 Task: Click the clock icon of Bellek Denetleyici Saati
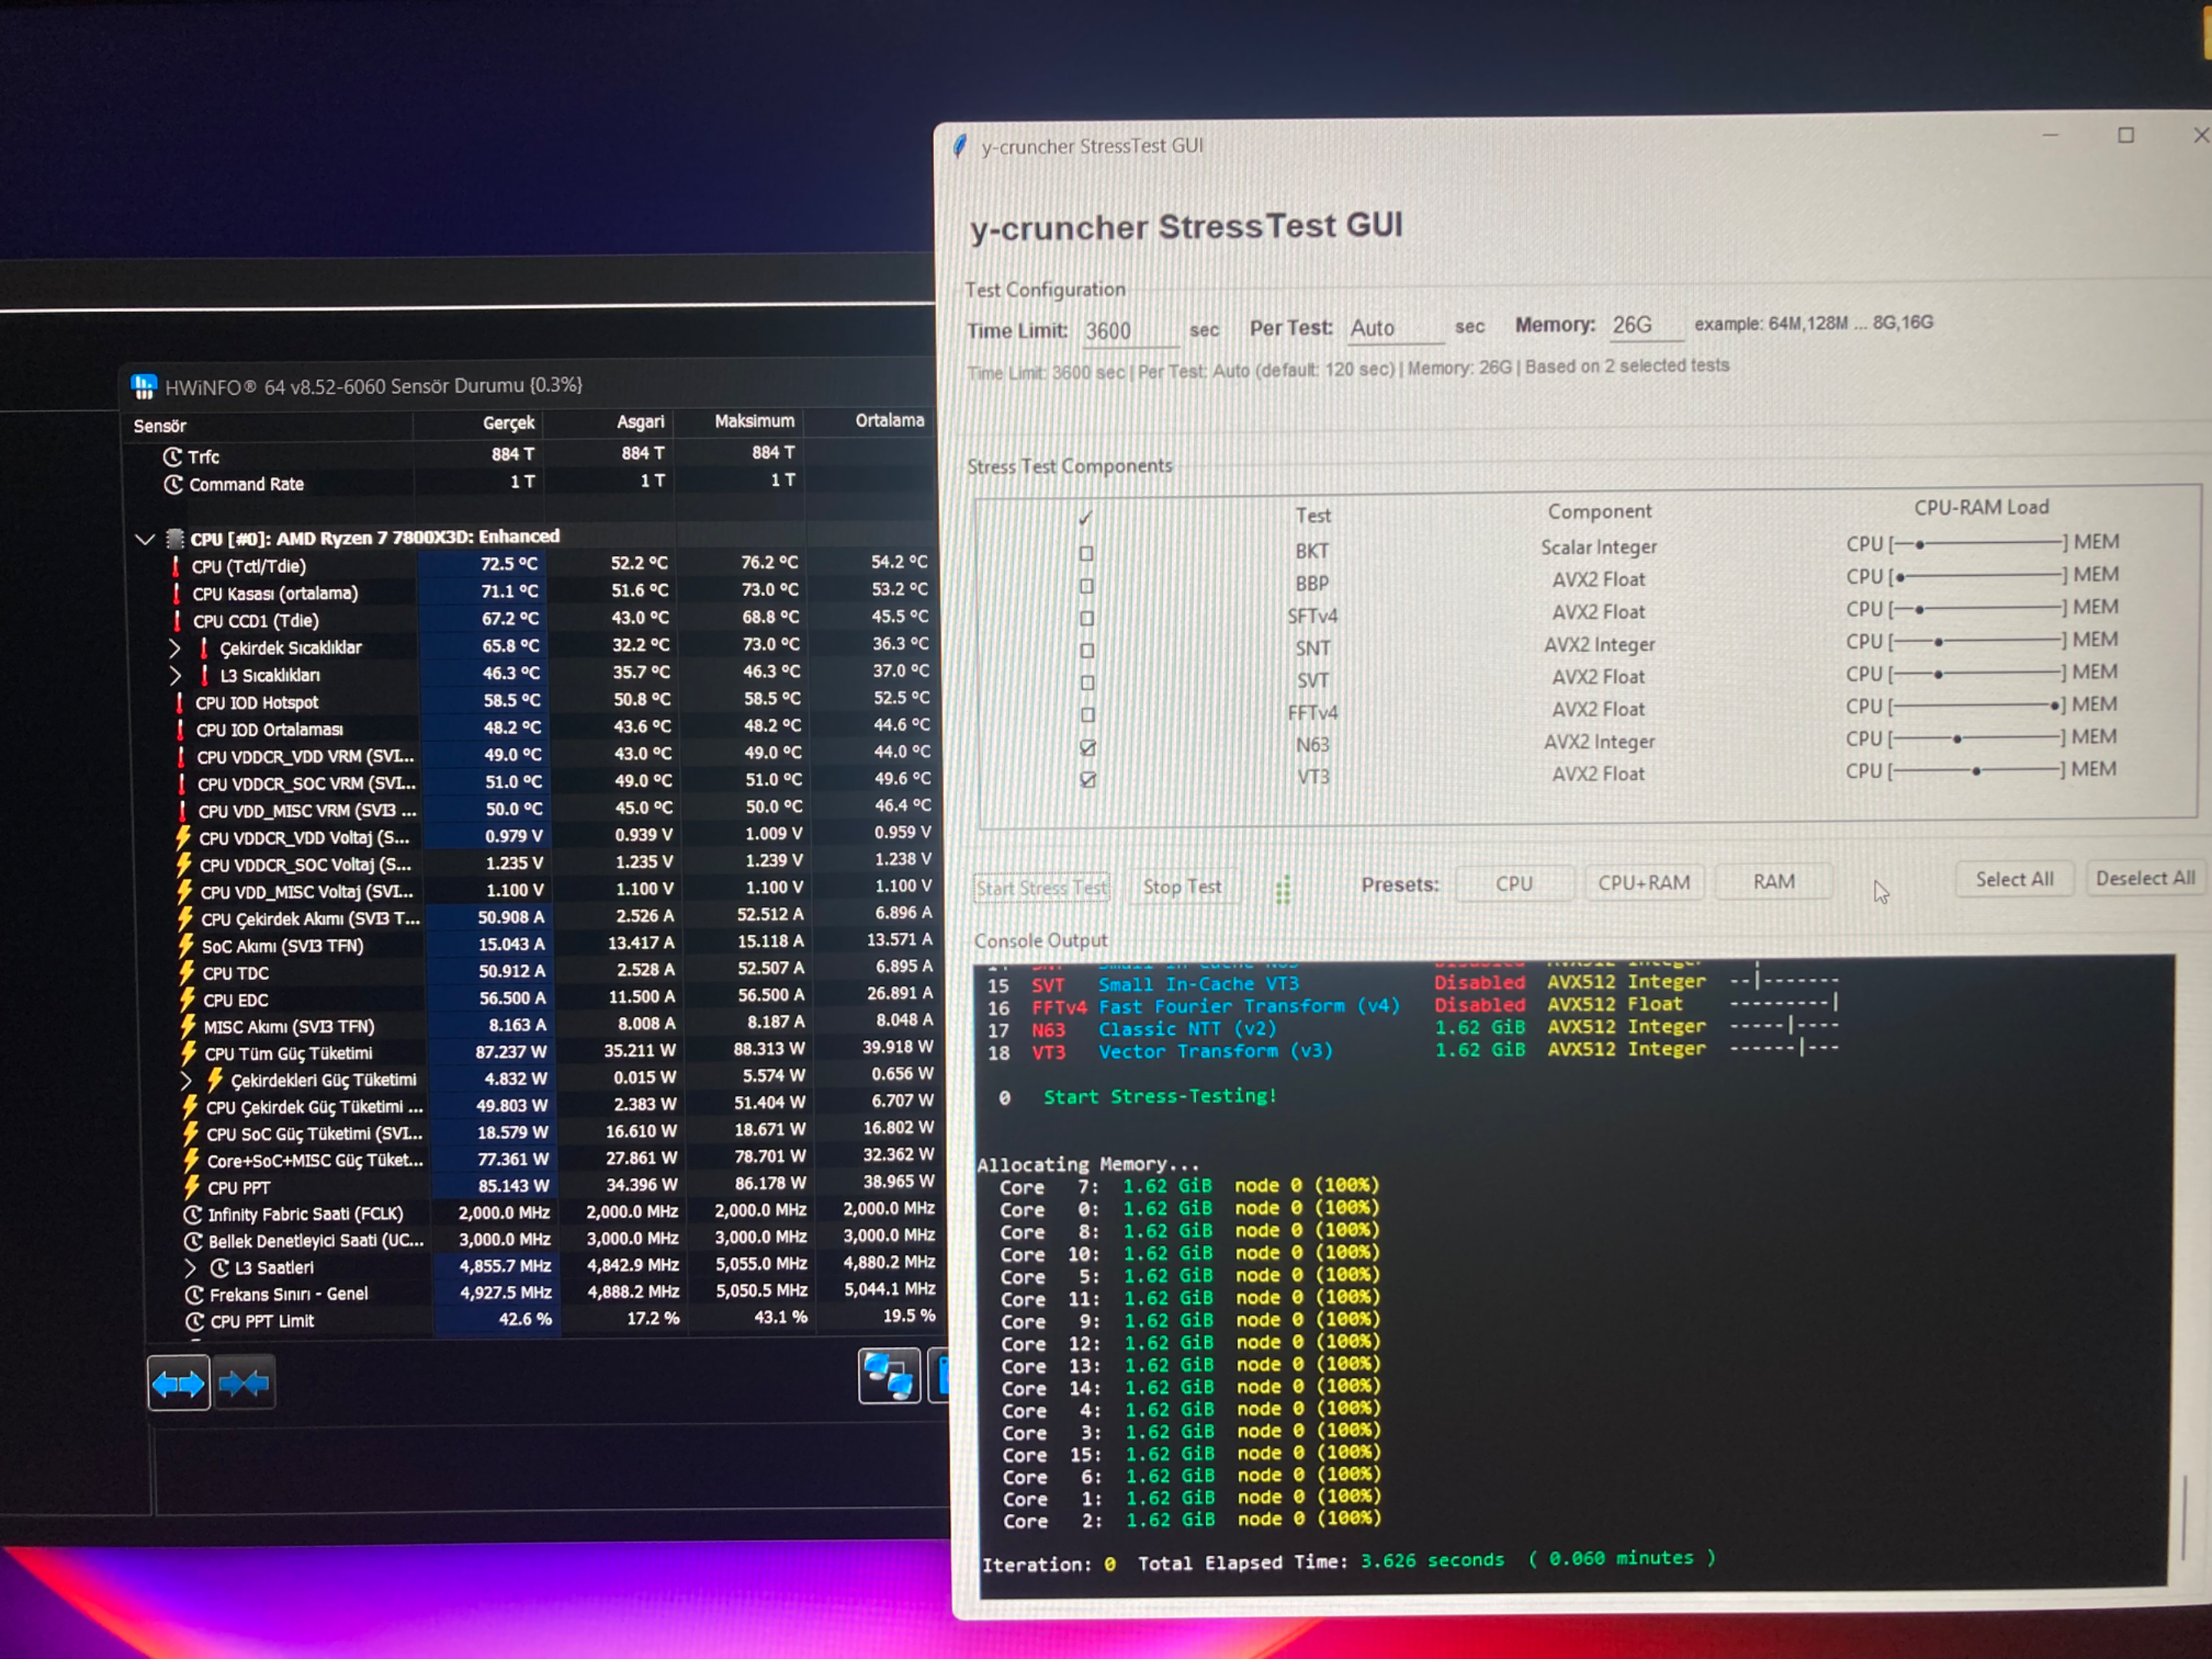click(194, 1242)
